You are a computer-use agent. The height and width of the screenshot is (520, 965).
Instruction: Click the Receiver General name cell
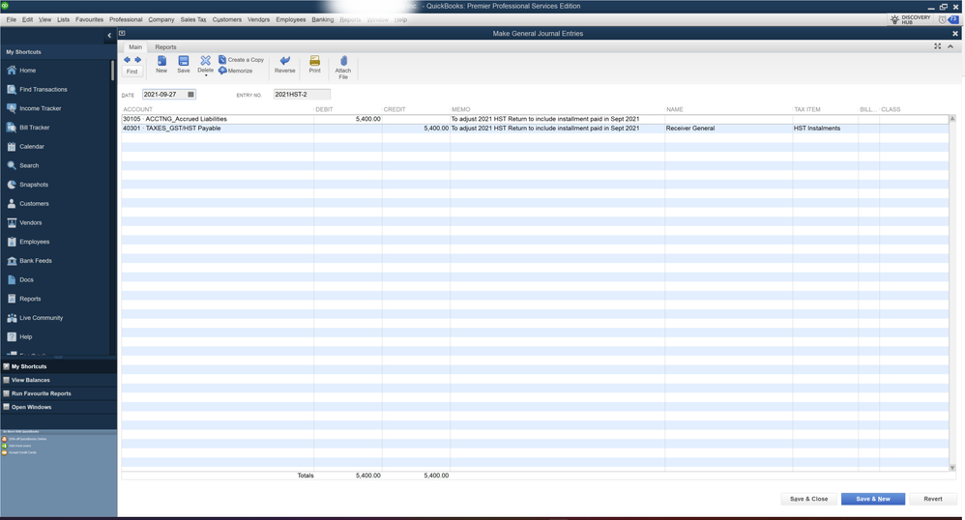click(x=728, y=129)
